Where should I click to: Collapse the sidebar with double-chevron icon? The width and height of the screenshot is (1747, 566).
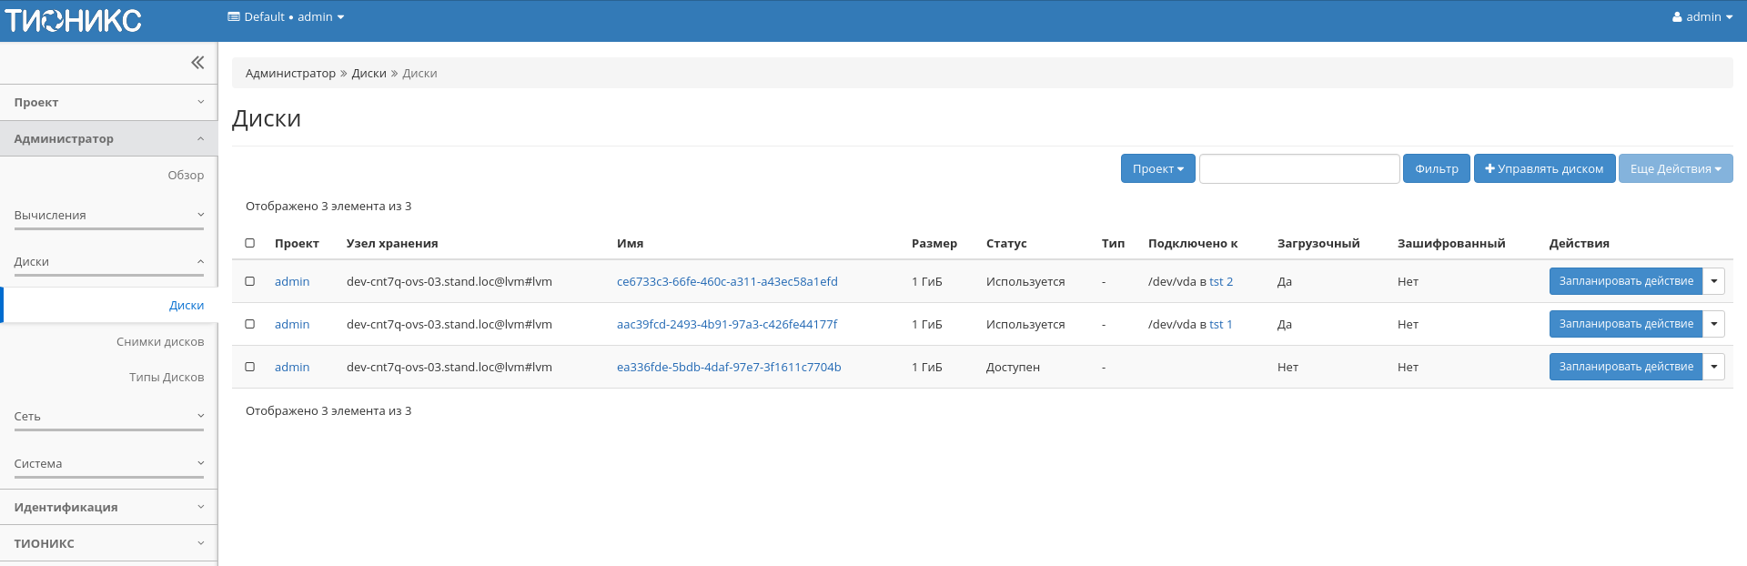[197, 63]
